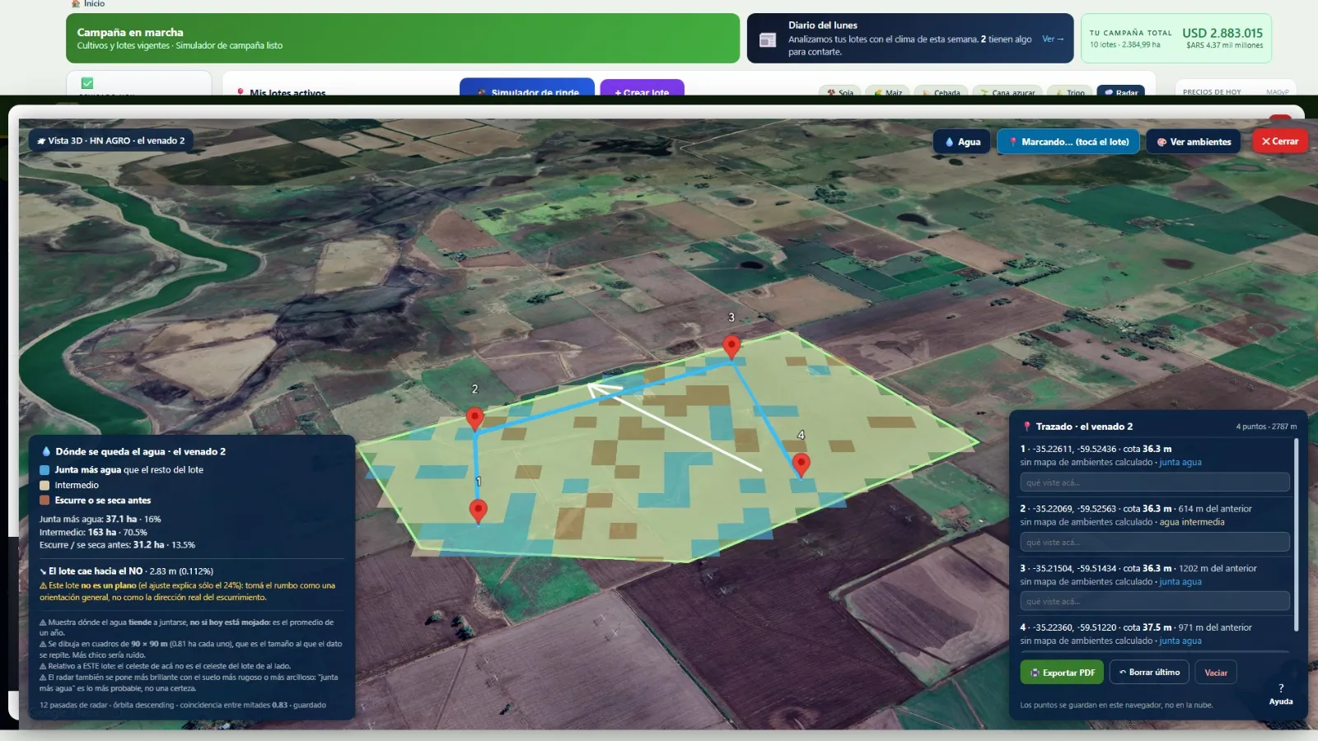Viewport: 1318px width, 741px height.
Task: Click point 1 coordinates '-35.22611, -59.52436'
Action: [x=1074, y=450]
